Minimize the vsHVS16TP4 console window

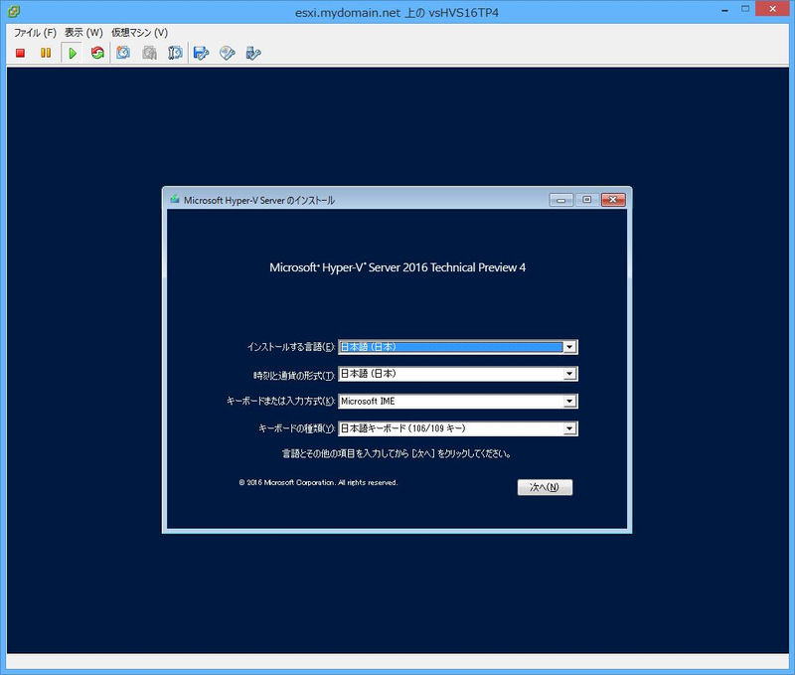coord(725,10)
